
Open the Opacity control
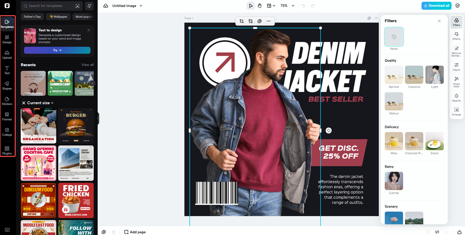click(456, 98)
